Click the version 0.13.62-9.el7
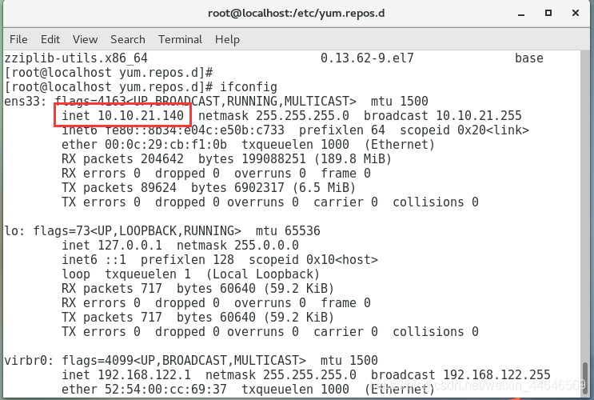 [367, 58]
